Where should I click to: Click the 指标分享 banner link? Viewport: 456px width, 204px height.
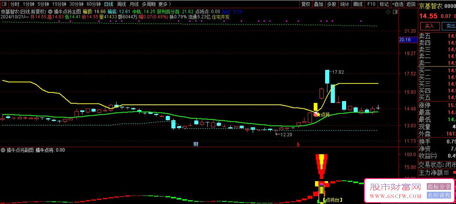[438, 186]
